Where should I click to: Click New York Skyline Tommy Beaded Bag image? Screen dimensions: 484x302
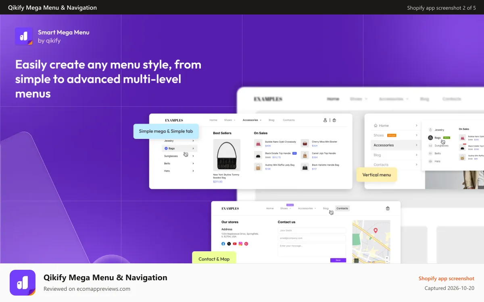[x=227, y=155]
